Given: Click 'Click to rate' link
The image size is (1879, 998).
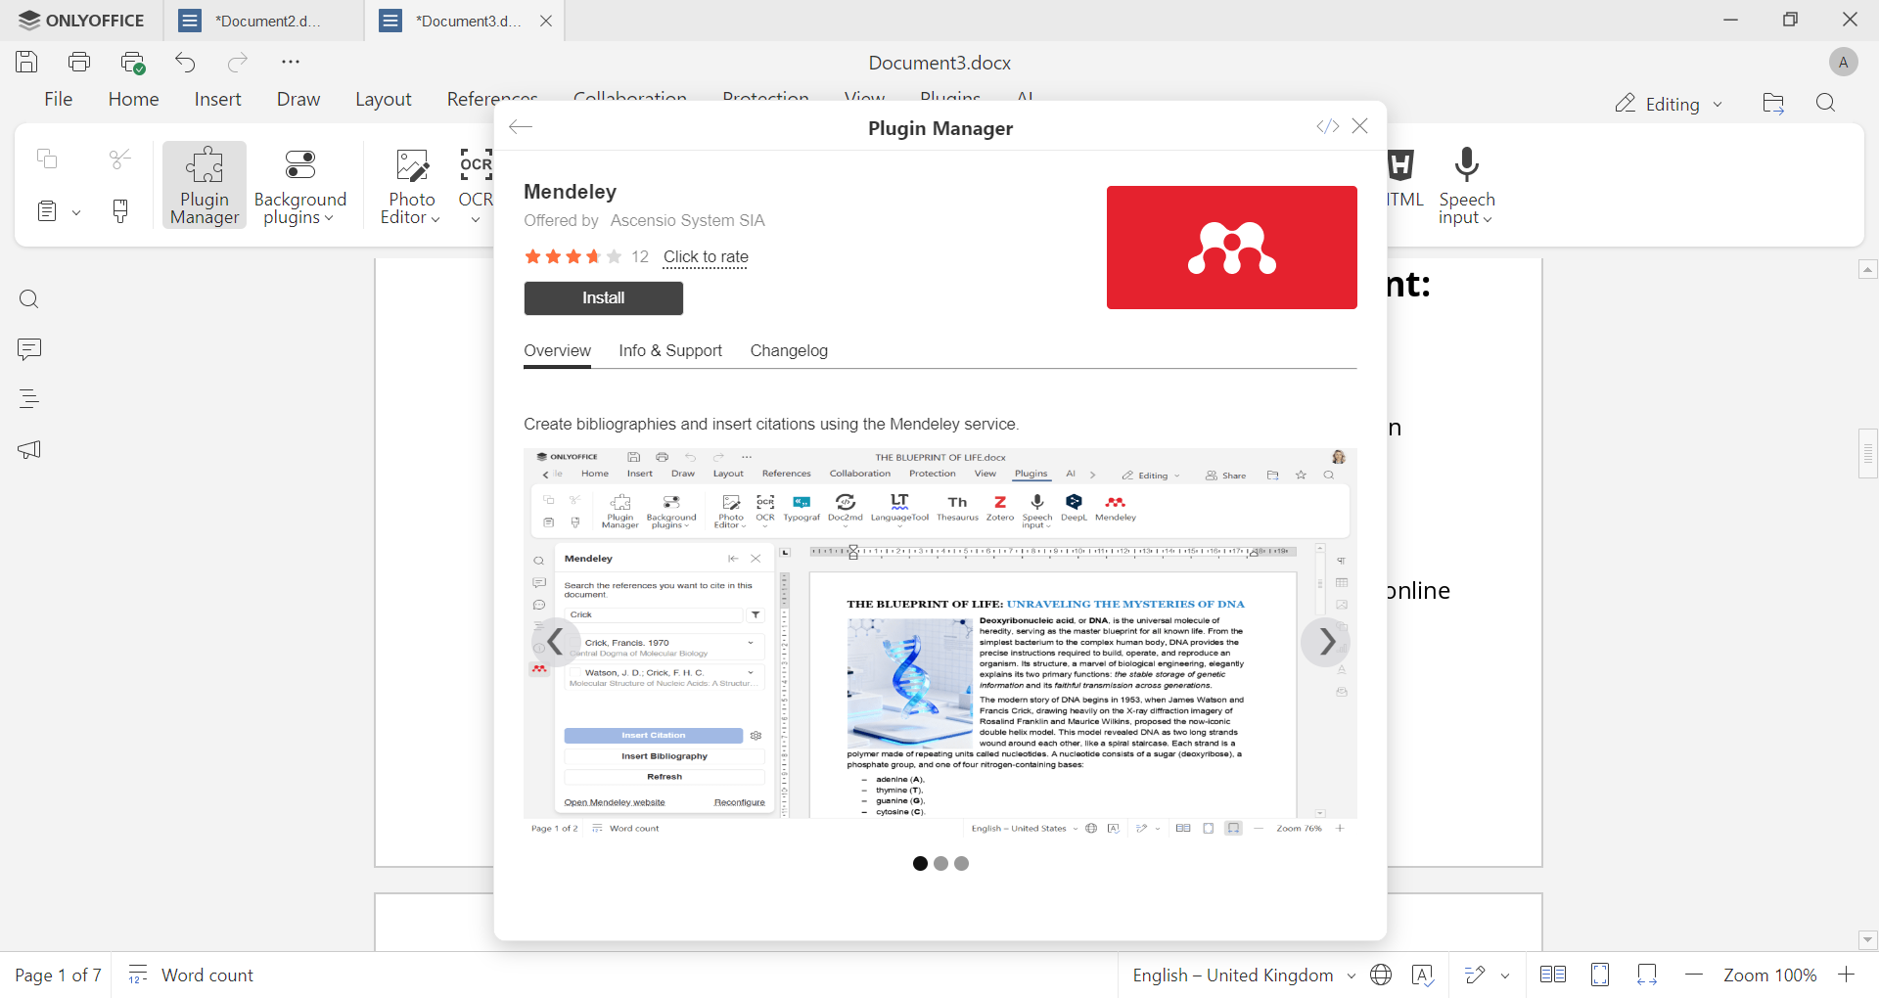Looking at the screenshot, I should coord(706,256).
